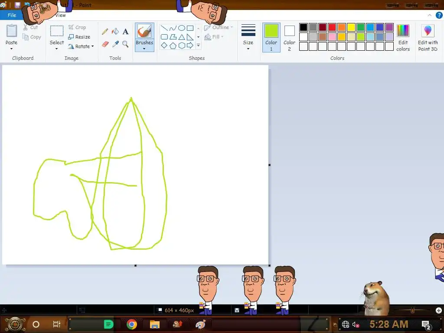
Task: Click the canvas bottom-edge resize handle
Action: tap(135, 265)
